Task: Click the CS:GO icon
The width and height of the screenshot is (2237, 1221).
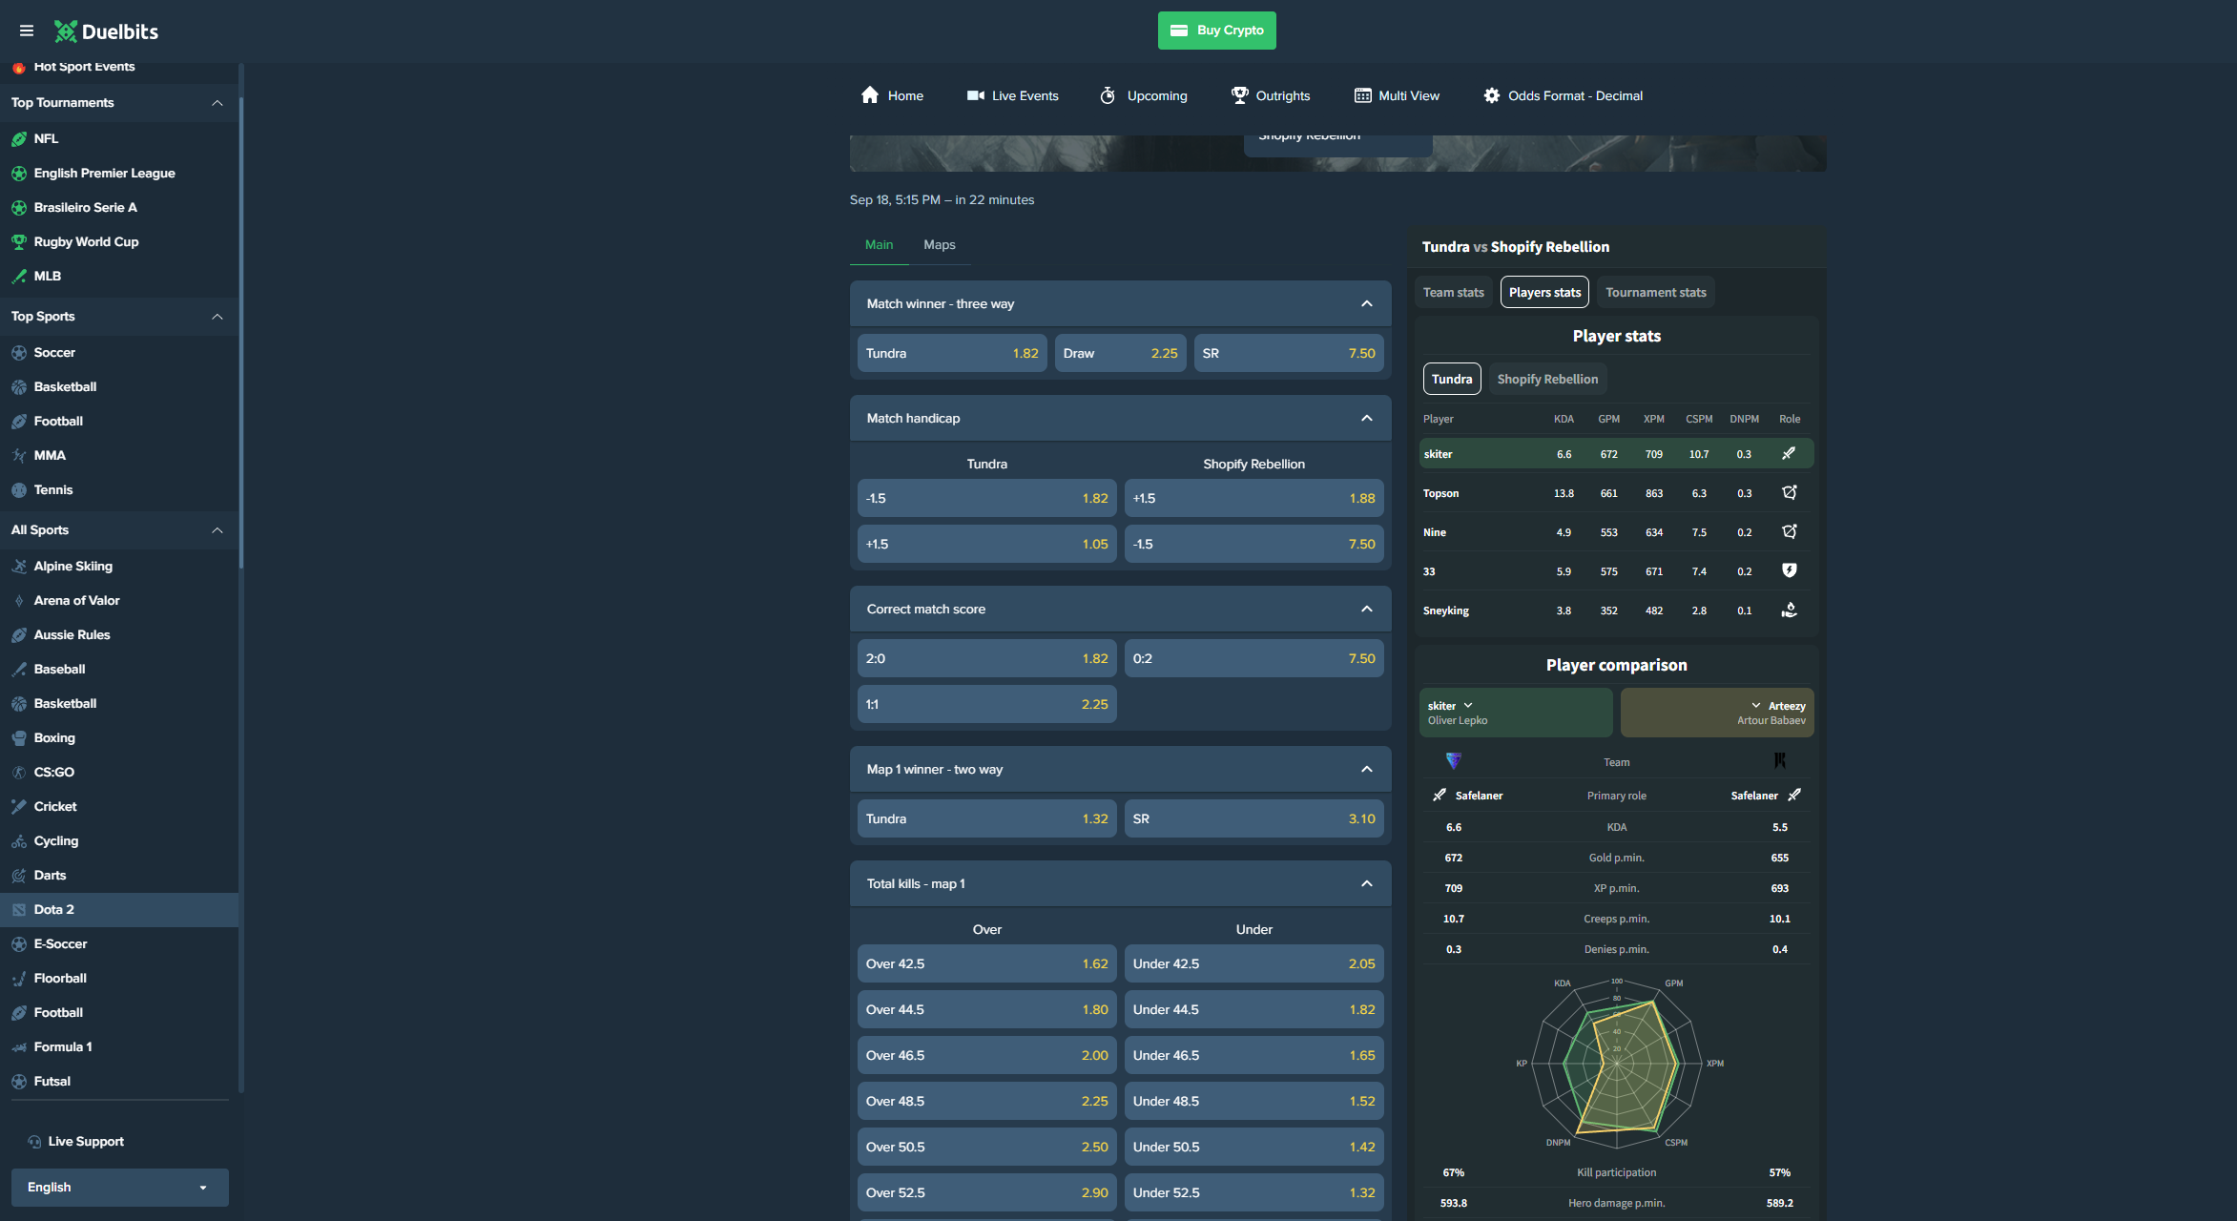Action: click(x=19, y=773)
